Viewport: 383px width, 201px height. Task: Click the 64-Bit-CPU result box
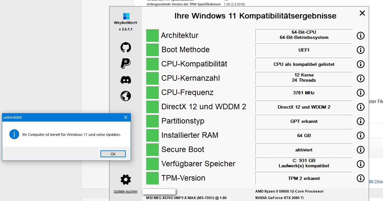click(x=304, y=35)
